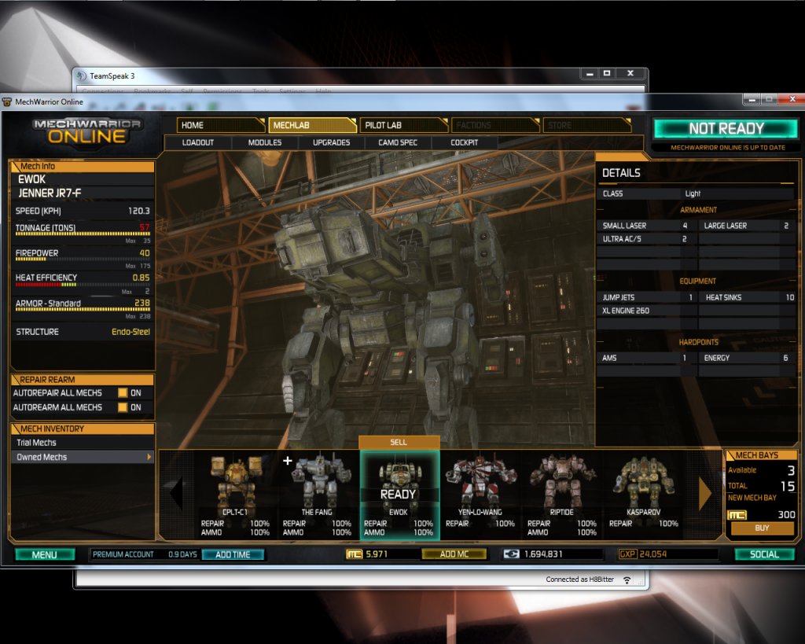Click the MC icon in Mech Bays panel

pos(737,515)
